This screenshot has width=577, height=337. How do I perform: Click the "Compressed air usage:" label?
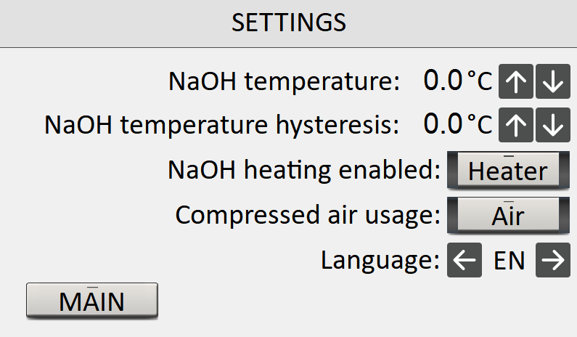pyautogui.click(x=308, y=215)
